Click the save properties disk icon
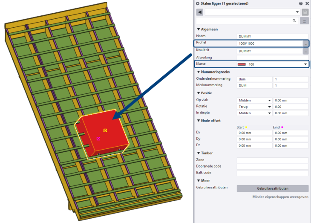Image resolution: width=311 pixels, height=223 pixels. 305,12
